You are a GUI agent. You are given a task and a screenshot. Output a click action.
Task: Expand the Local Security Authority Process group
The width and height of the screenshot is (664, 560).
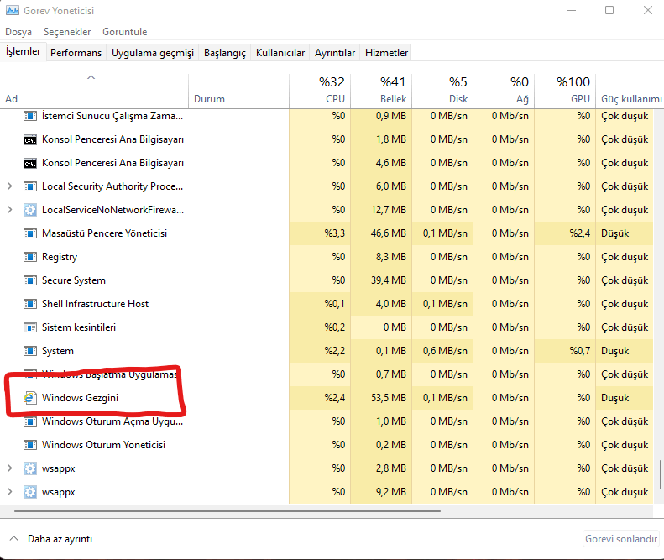tap(10, 186)
